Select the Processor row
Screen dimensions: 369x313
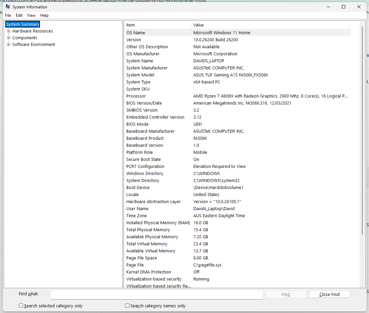click(x=237, y=96)
